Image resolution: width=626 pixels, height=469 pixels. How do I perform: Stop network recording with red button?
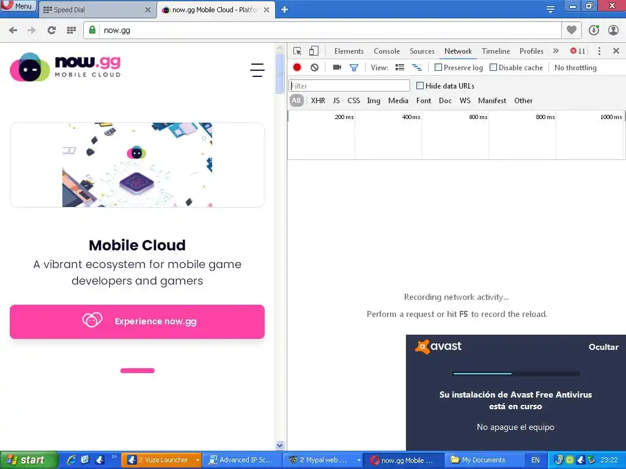(296, 67)
